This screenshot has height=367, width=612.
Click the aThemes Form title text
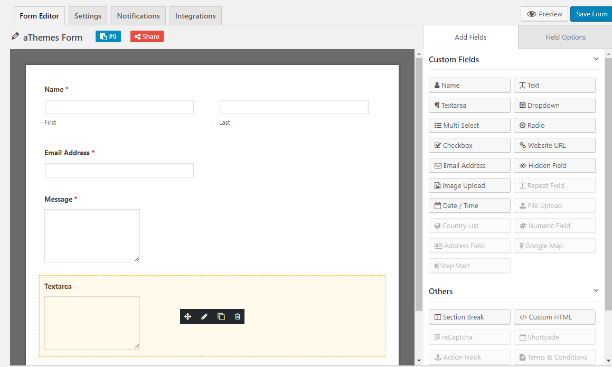tap(53, 37)
